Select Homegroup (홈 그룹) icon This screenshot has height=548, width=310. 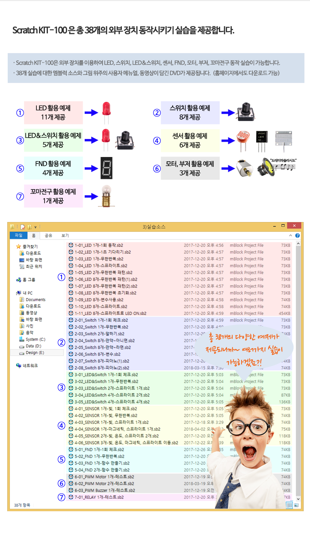(18, 280)
